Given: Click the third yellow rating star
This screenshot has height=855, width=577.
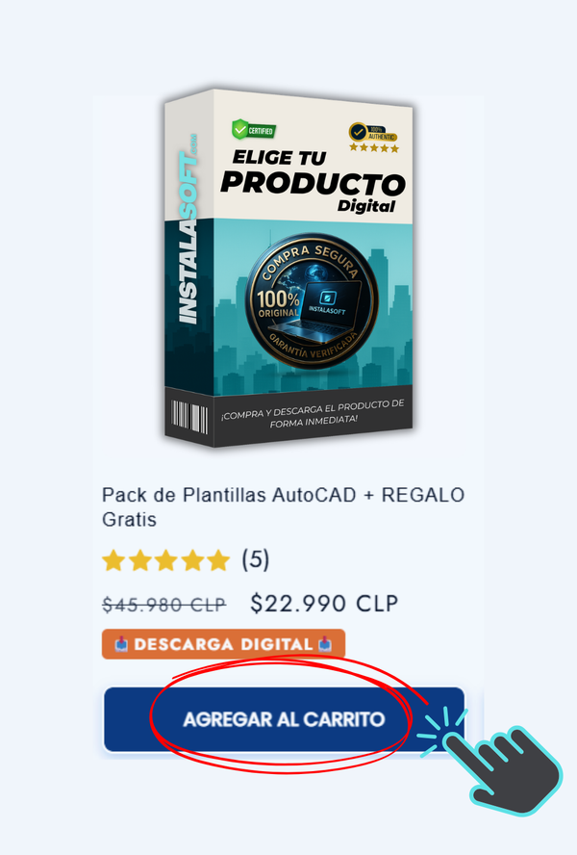Looking at the screenshot, I should pos(166,560).
